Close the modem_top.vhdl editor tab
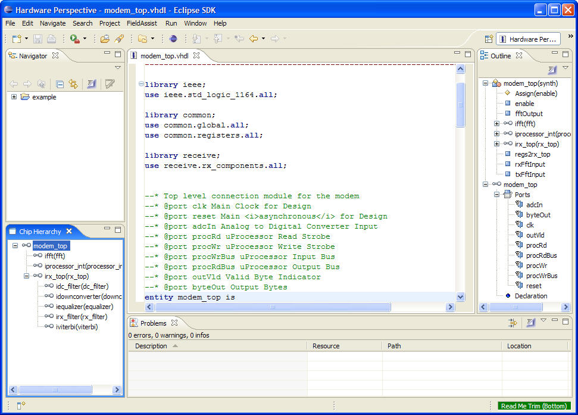Viewport: 578px width, 415px height. pos(196,55)
